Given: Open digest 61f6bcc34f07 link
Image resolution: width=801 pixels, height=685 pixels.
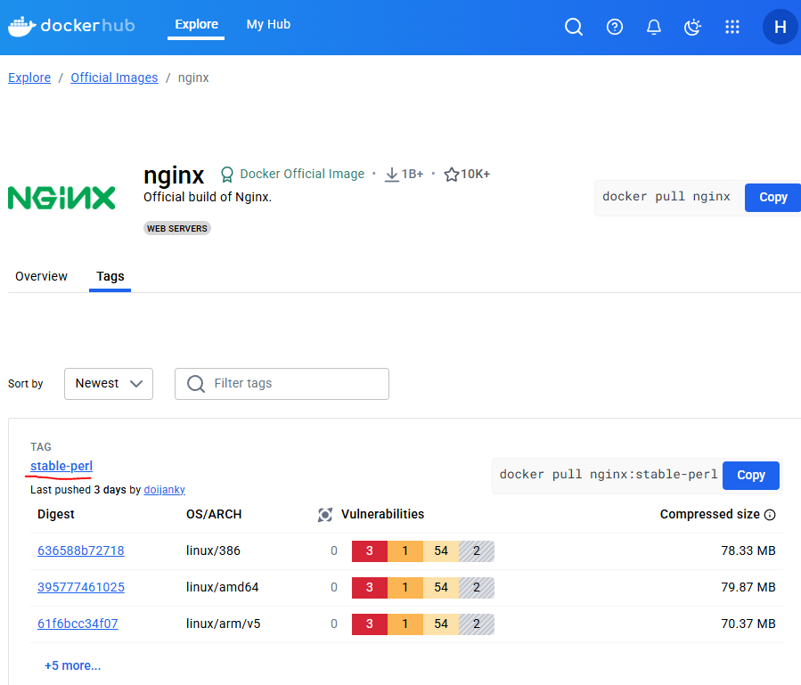Looking at the screenshot, I should (78, 624).
